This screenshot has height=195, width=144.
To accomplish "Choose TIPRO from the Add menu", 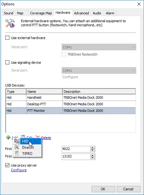I will pyautogui.click(x=27, y=153).
